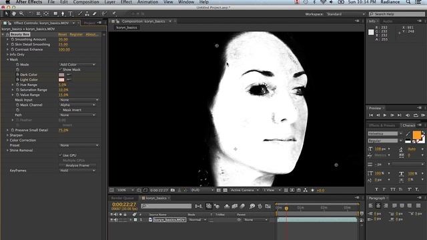Select the Clone Stamp tool
This screenshot has width=427, height=240.
click(87, 13)
